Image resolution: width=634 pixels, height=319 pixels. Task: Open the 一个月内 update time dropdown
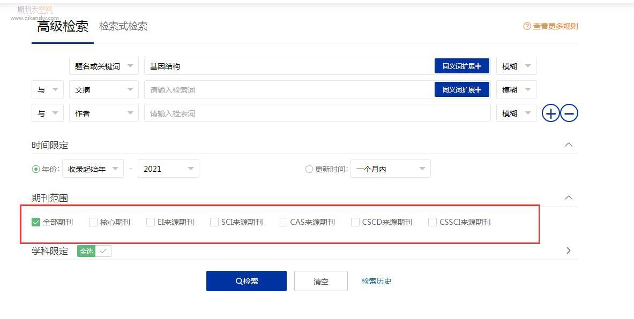tap(390, 169)
